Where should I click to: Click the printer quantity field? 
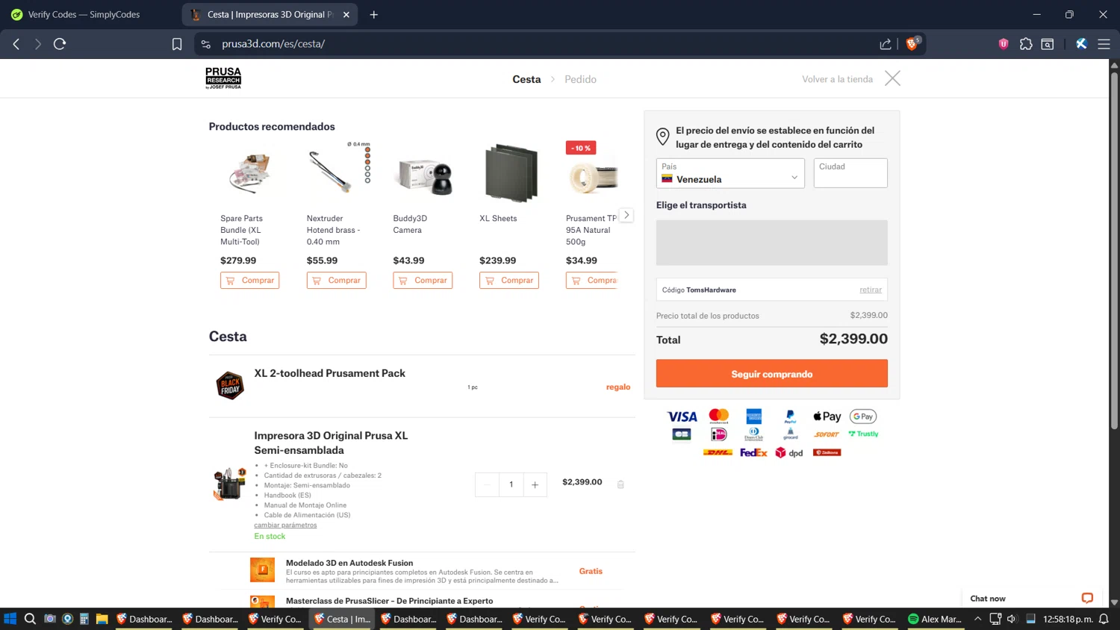[511, 484]
